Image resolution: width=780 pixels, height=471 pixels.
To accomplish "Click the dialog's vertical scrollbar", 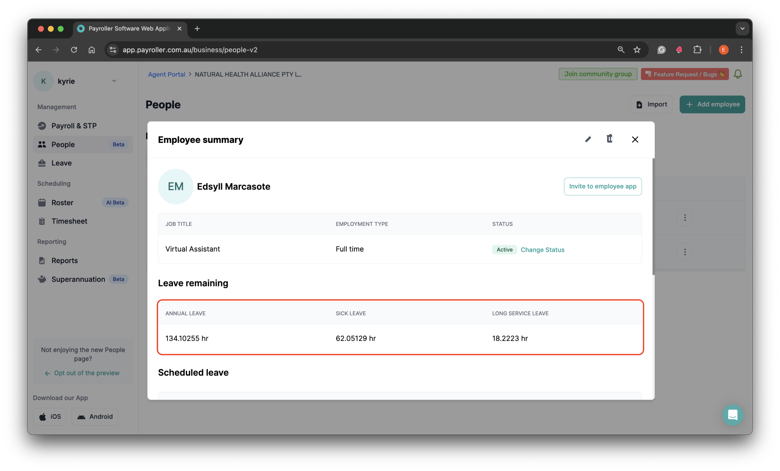I will click(x=653, y=217).
